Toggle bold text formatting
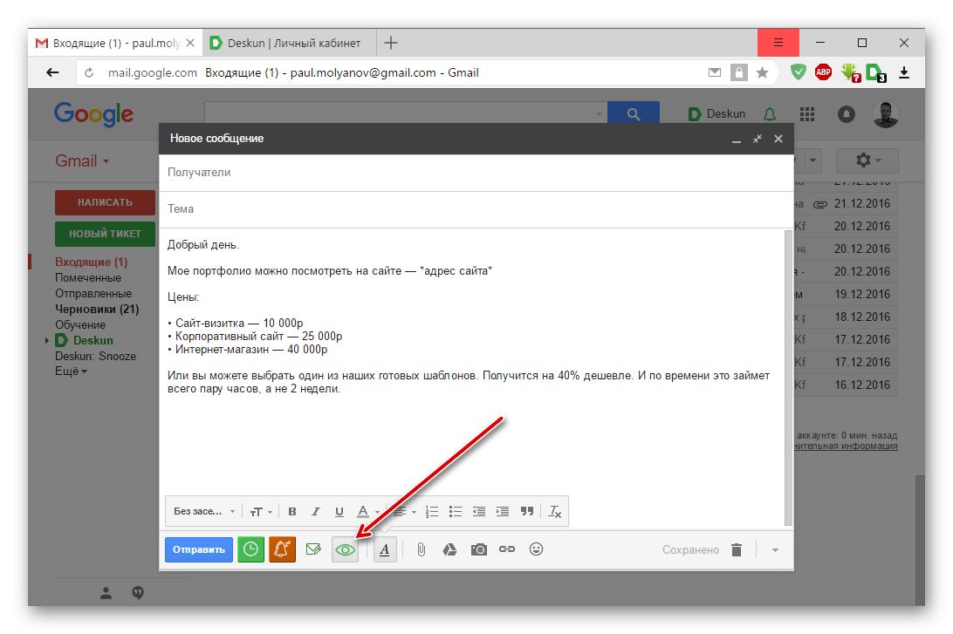The image size is (953, 634). tap(292, 512)
